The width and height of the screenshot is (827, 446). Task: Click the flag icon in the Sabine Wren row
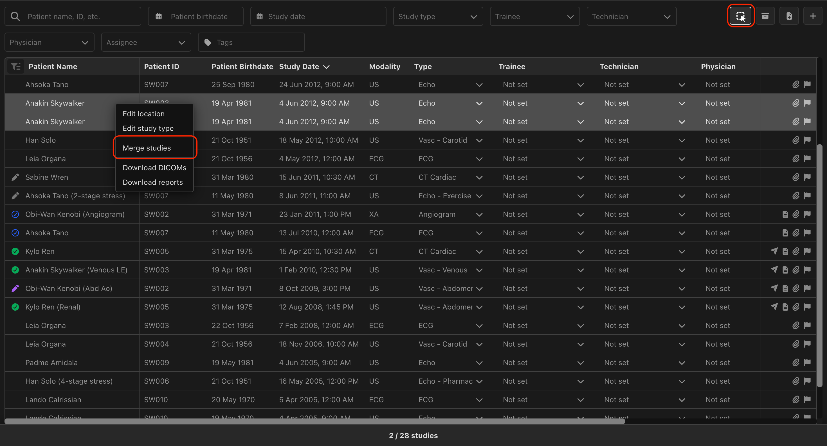[807, 177]
